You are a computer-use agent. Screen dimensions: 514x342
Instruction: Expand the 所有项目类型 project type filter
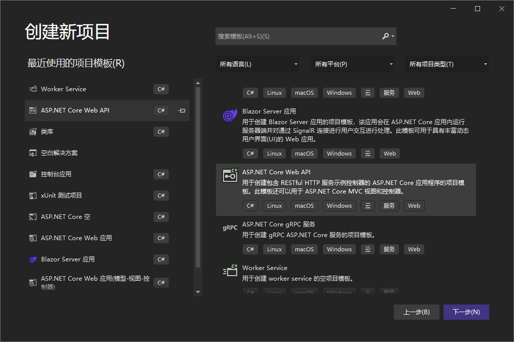point(448,64)
